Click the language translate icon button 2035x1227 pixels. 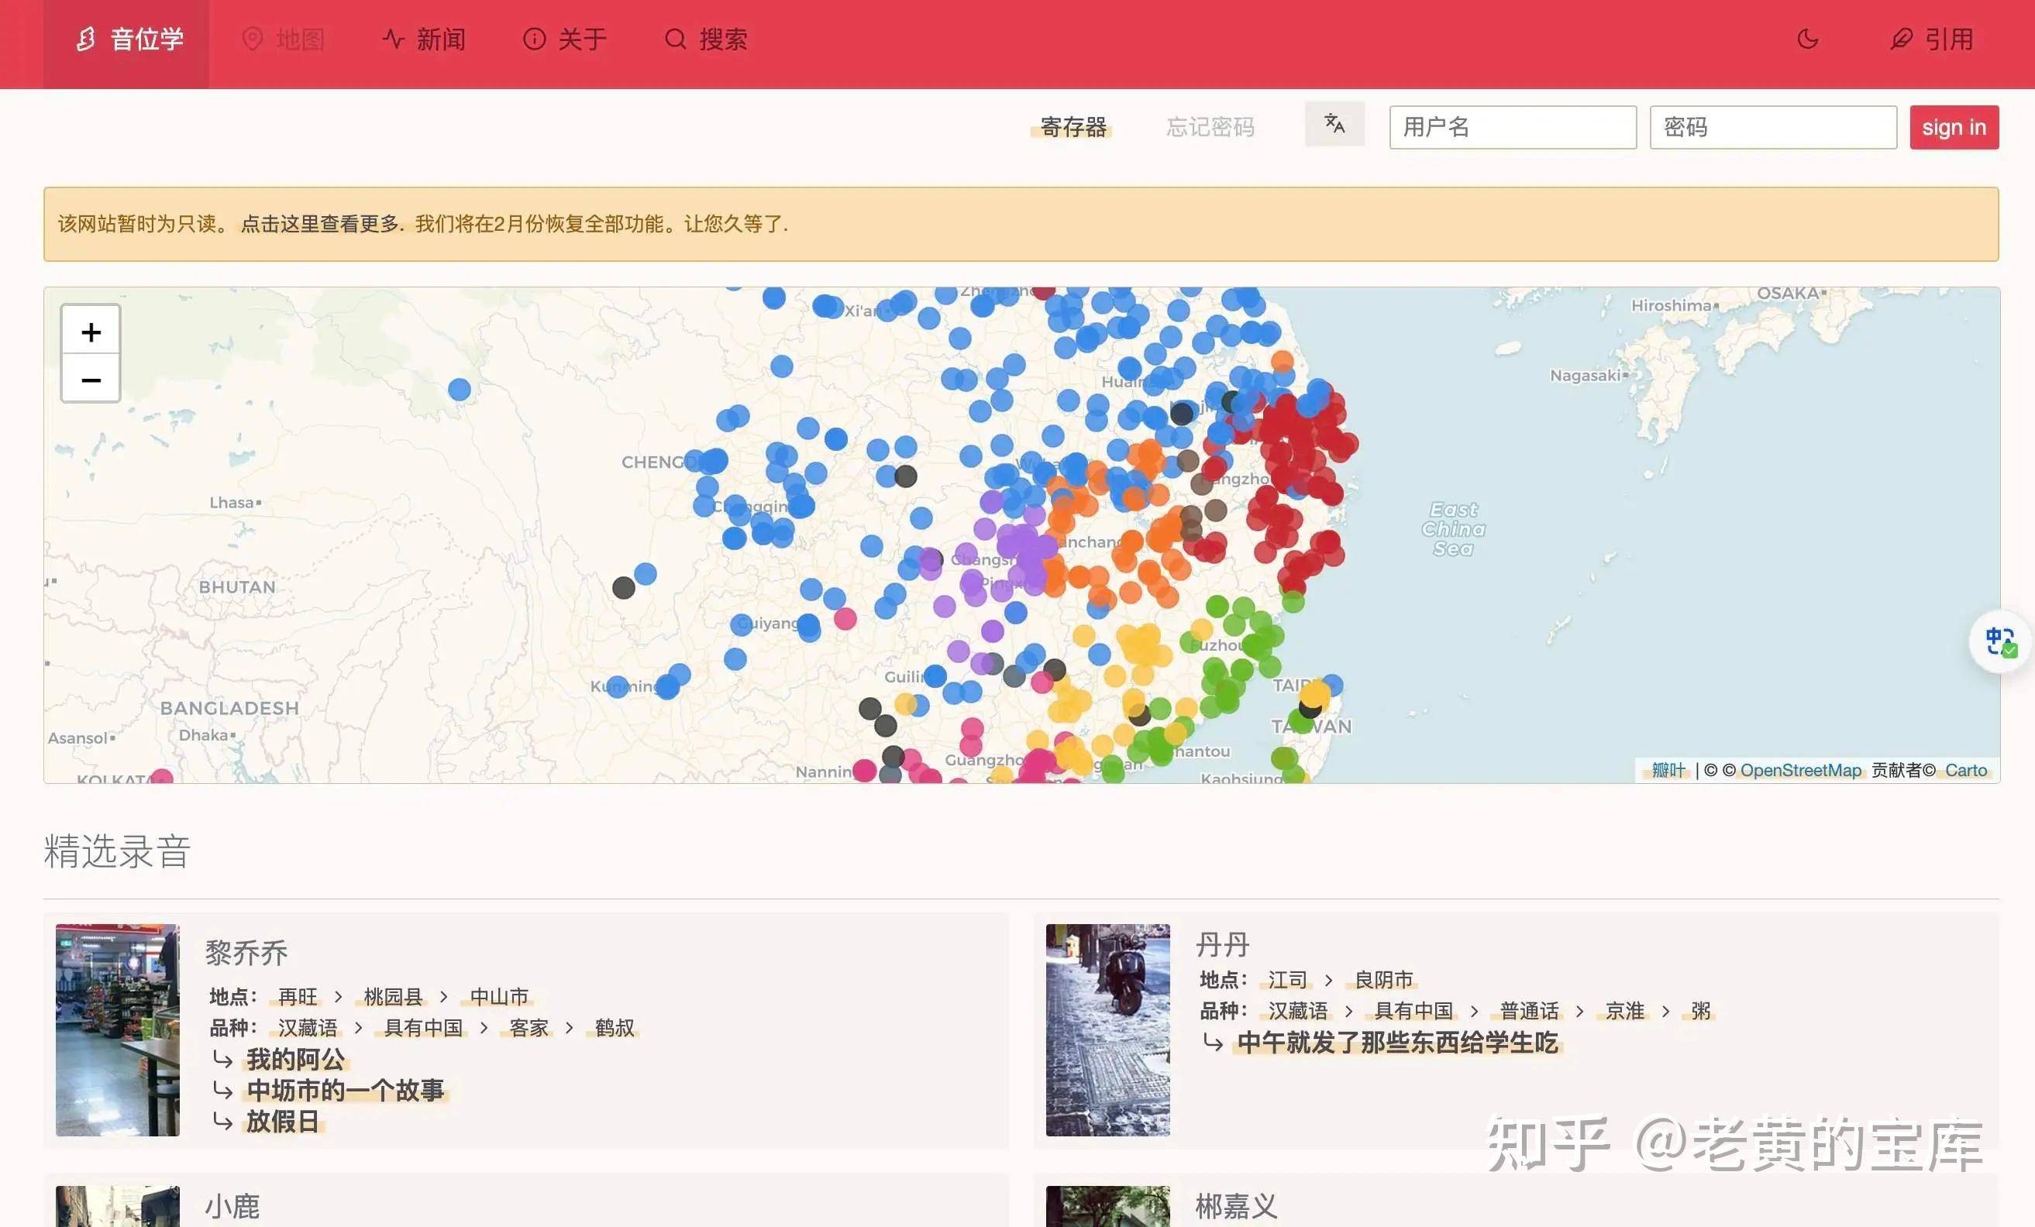point(1334,124)
